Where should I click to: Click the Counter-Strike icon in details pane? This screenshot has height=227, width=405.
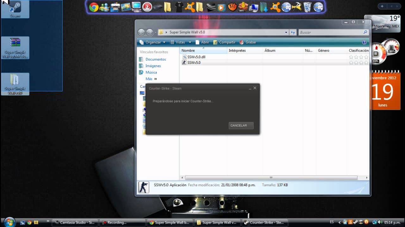pos(144,187)
